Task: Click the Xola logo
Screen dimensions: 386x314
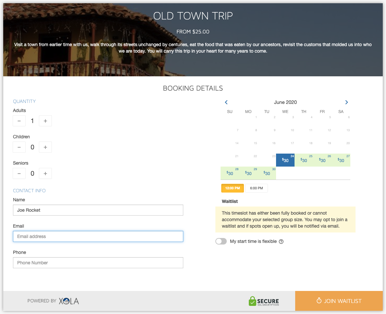Action: [x=69, y=301]
